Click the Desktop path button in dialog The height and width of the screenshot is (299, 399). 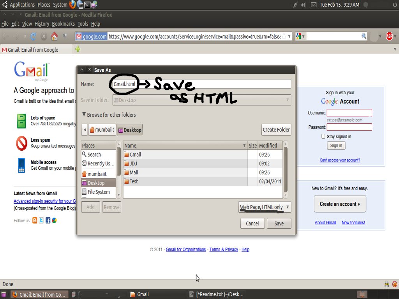pos(130,130)
